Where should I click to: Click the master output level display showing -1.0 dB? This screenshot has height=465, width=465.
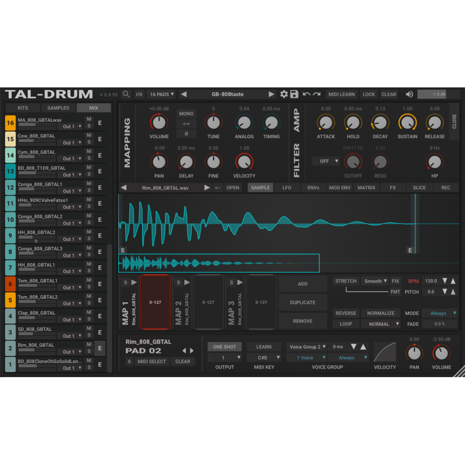point(432,94)
